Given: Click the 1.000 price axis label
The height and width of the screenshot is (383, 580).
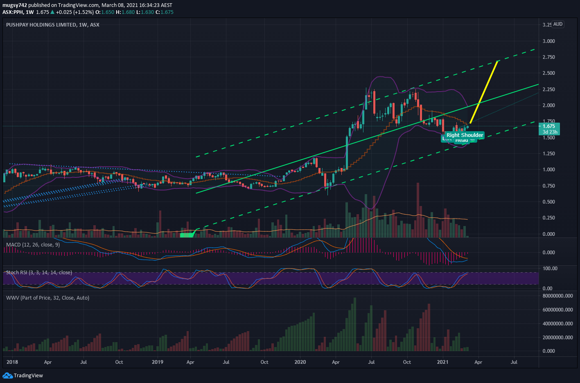Looking at the screenshot, I should 548,169.
